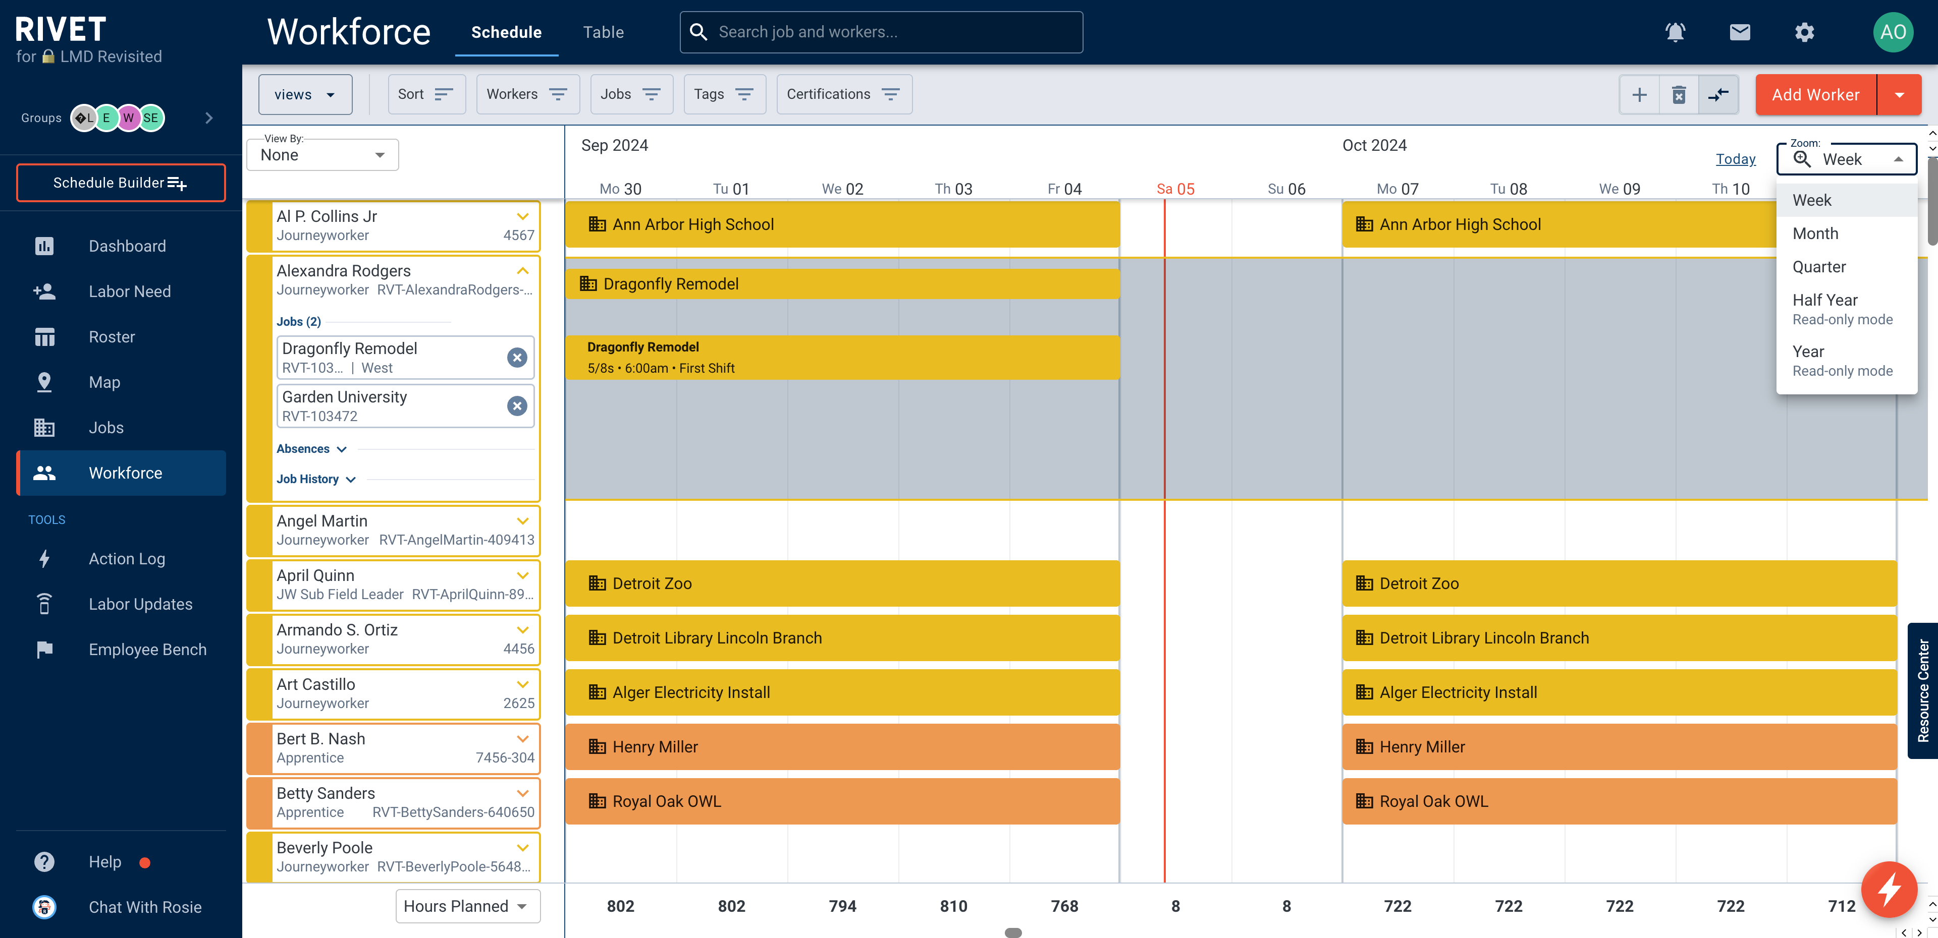Open the AO user avatar menu
This screenshot has height=938, width=1938.
point(1892,32)
